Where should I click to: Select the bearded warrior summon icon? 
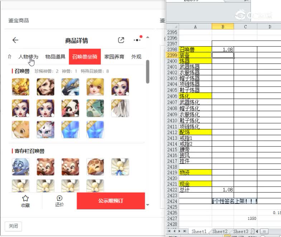pos(46,87)
